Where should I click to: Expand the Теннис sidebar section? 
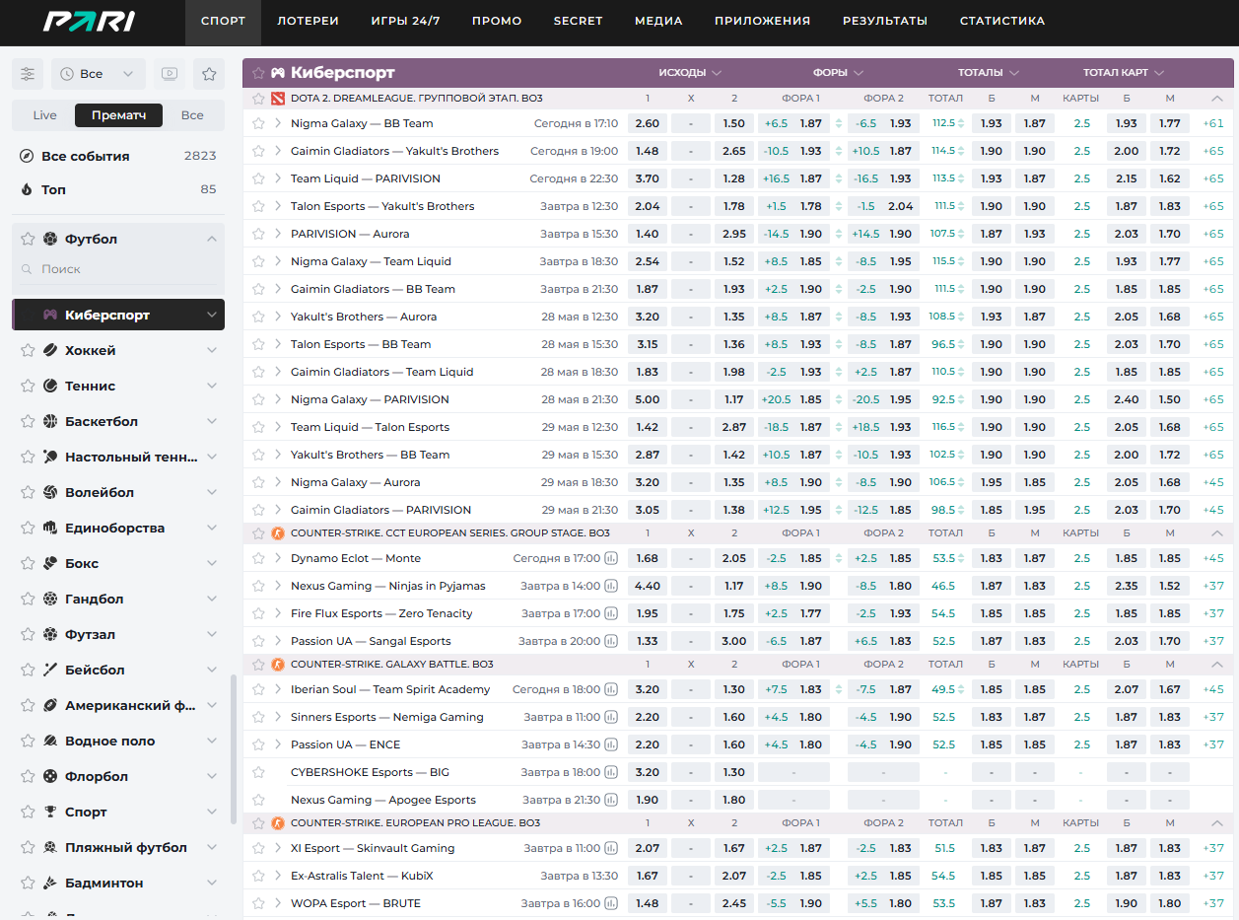tap(212, 386)
